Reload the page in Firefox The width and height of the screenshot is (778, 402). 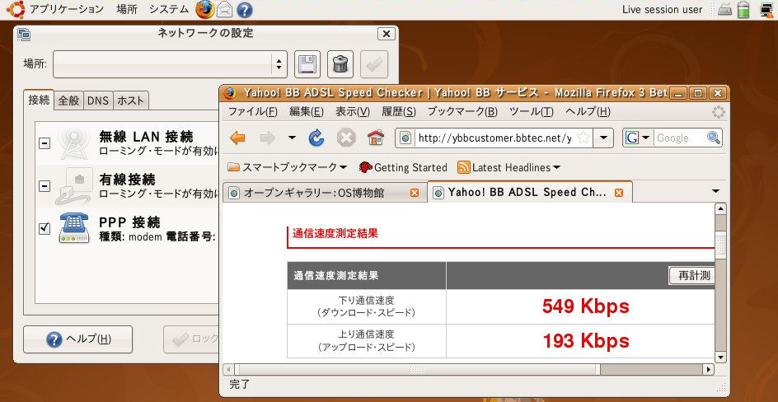click(x=316, y=138)
